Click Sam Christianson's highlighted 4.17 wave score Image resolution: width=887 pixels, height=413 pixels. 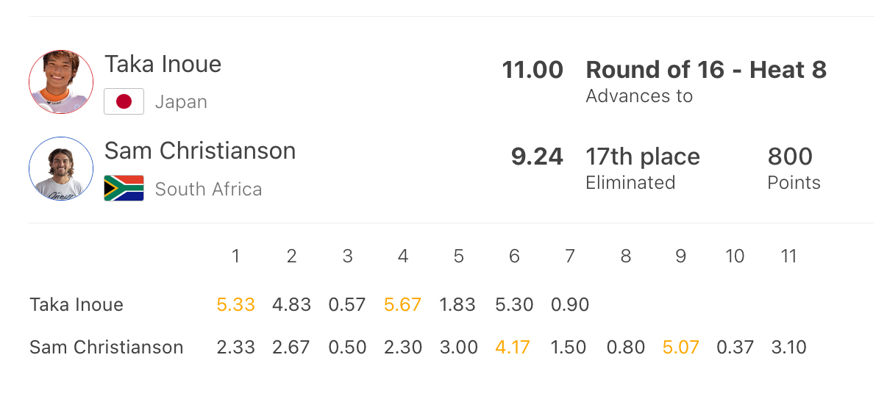pyautogui.click(x=513, y=347)
